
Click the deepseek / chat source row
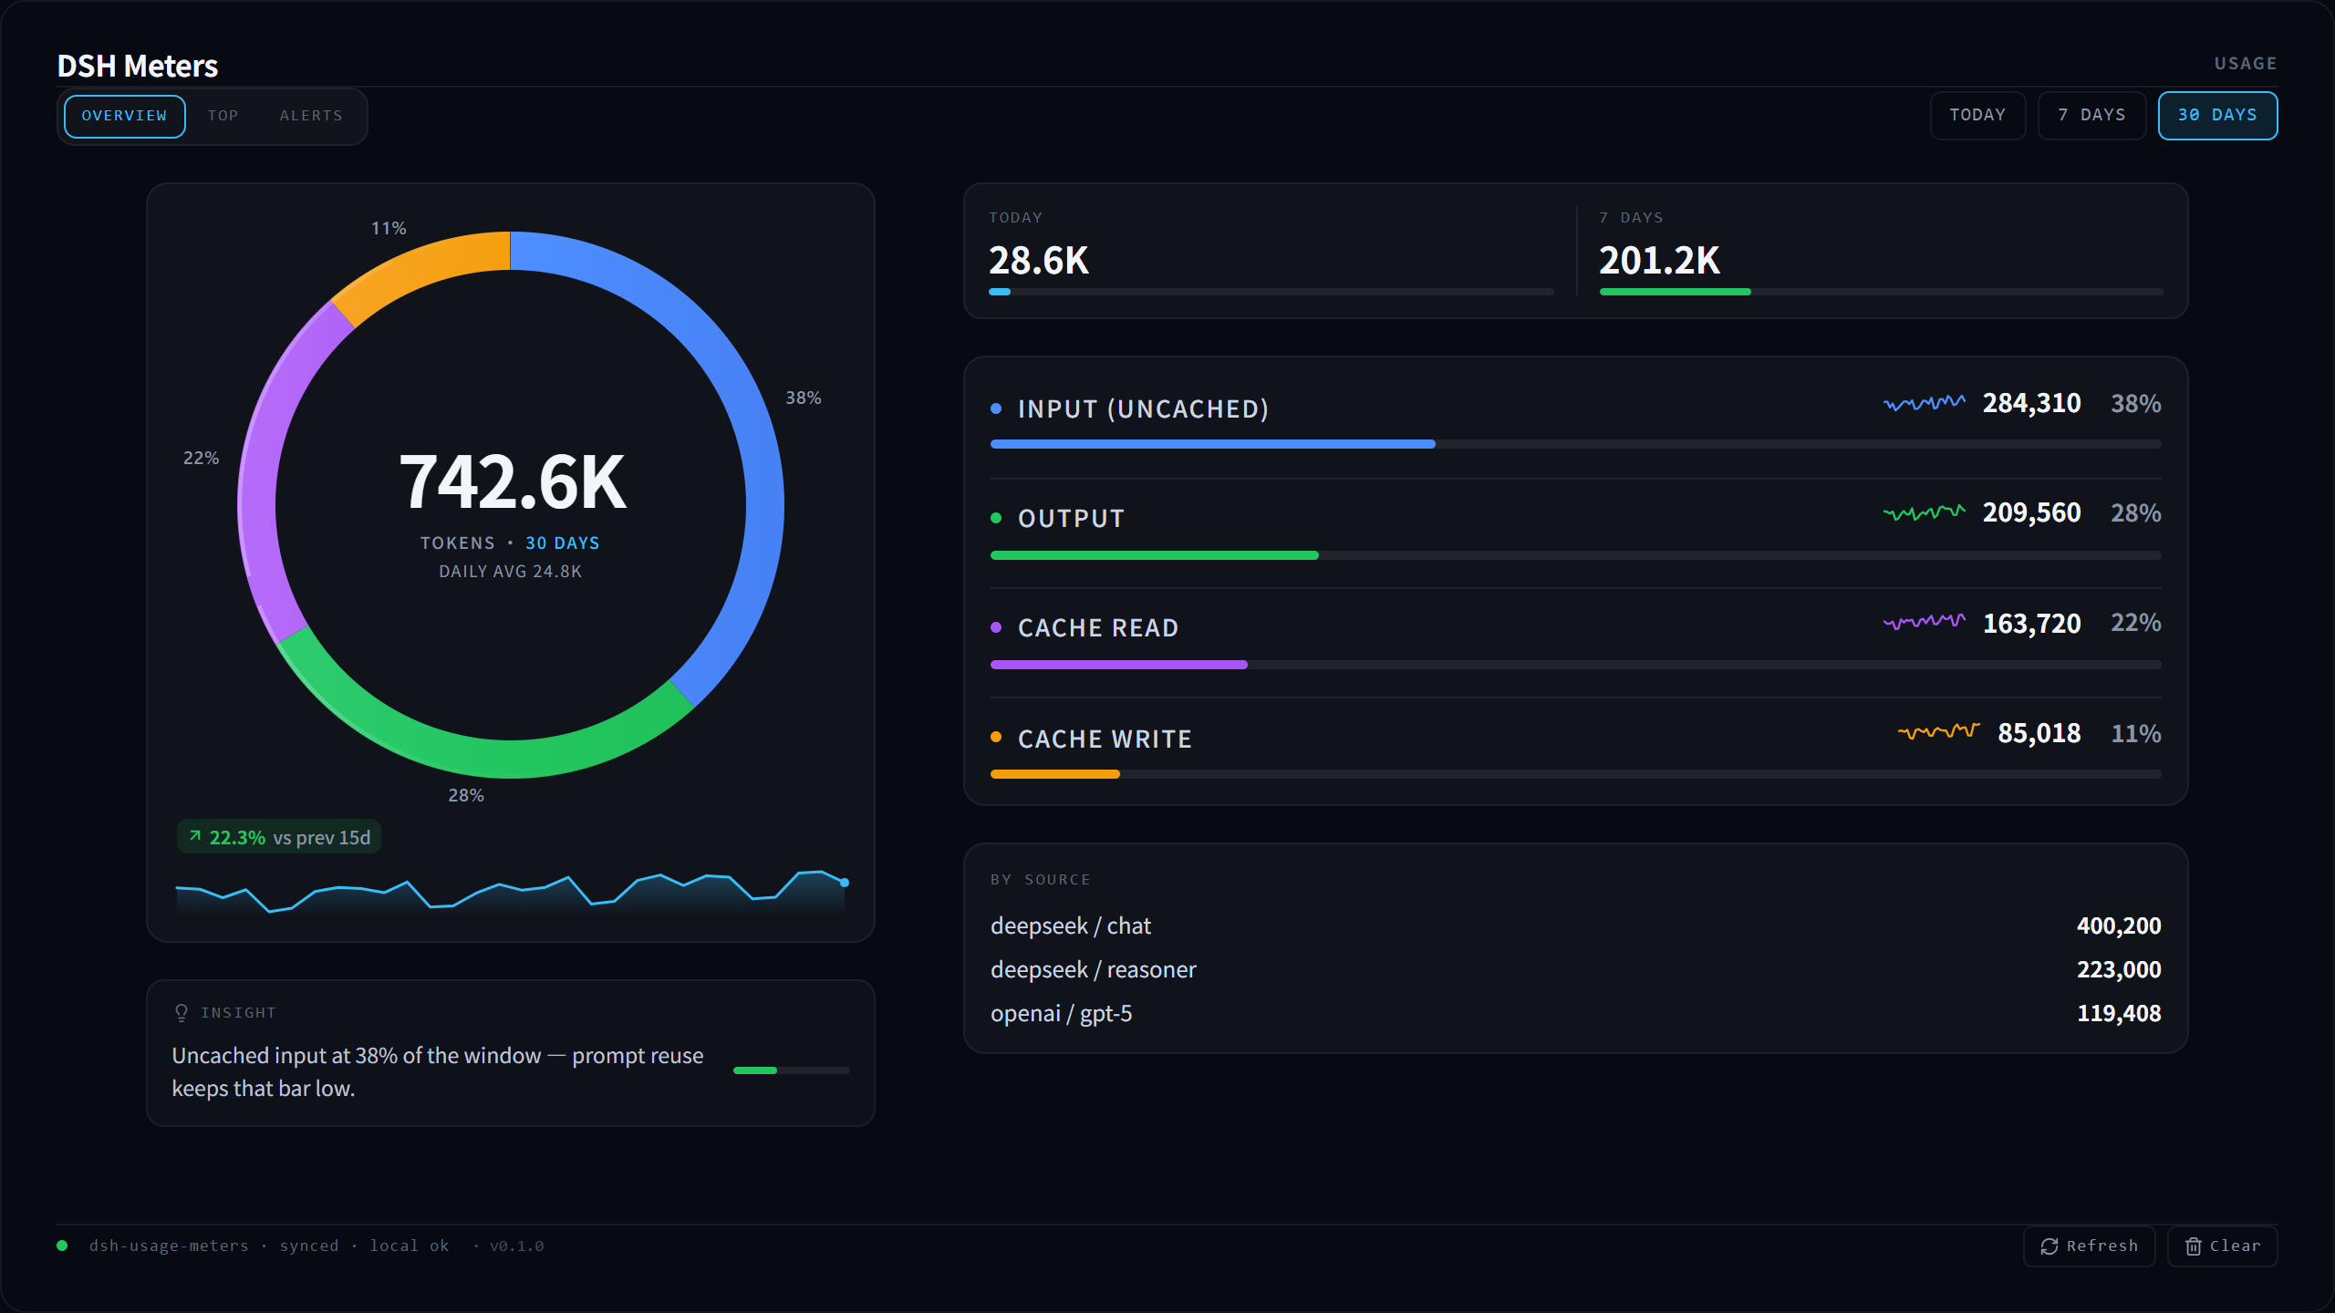(1575, 925)
